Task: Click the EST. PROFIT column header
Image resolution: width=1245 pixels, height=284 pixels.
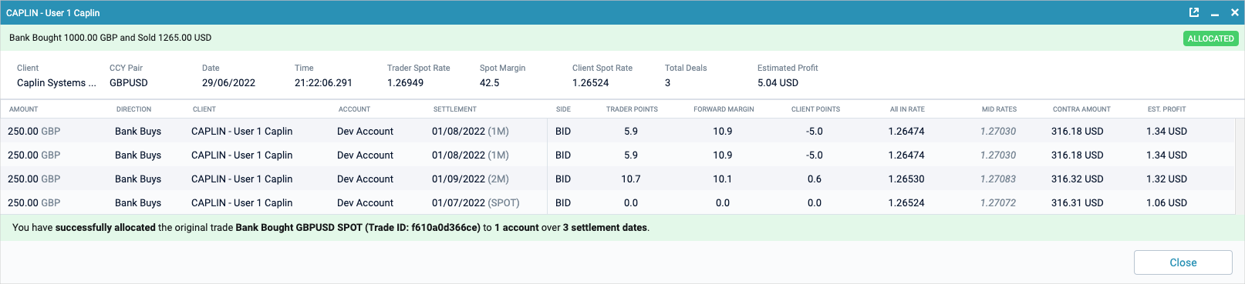Action: coord(1166,109)
